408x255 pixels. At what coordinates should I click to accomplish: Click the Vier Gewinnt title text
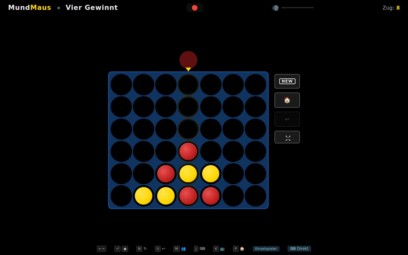[x=92, y=8]
